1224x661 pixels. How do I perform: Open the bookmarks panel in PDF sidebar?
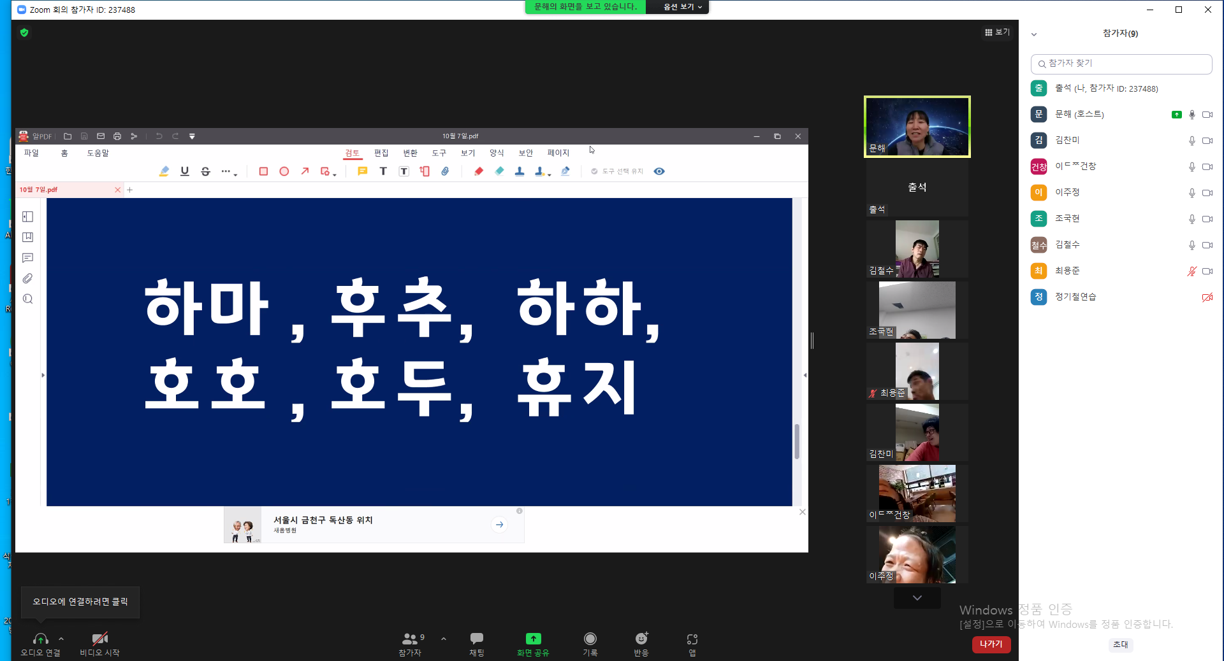coord(28,238)
